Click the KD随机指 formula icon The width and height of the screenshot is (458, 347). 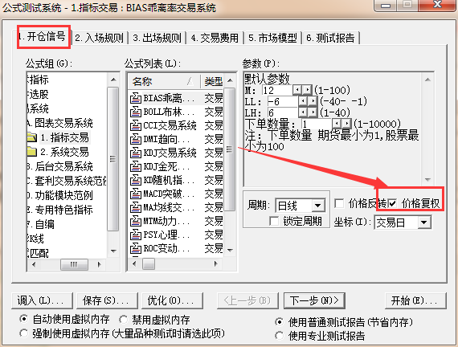(136, 180)
